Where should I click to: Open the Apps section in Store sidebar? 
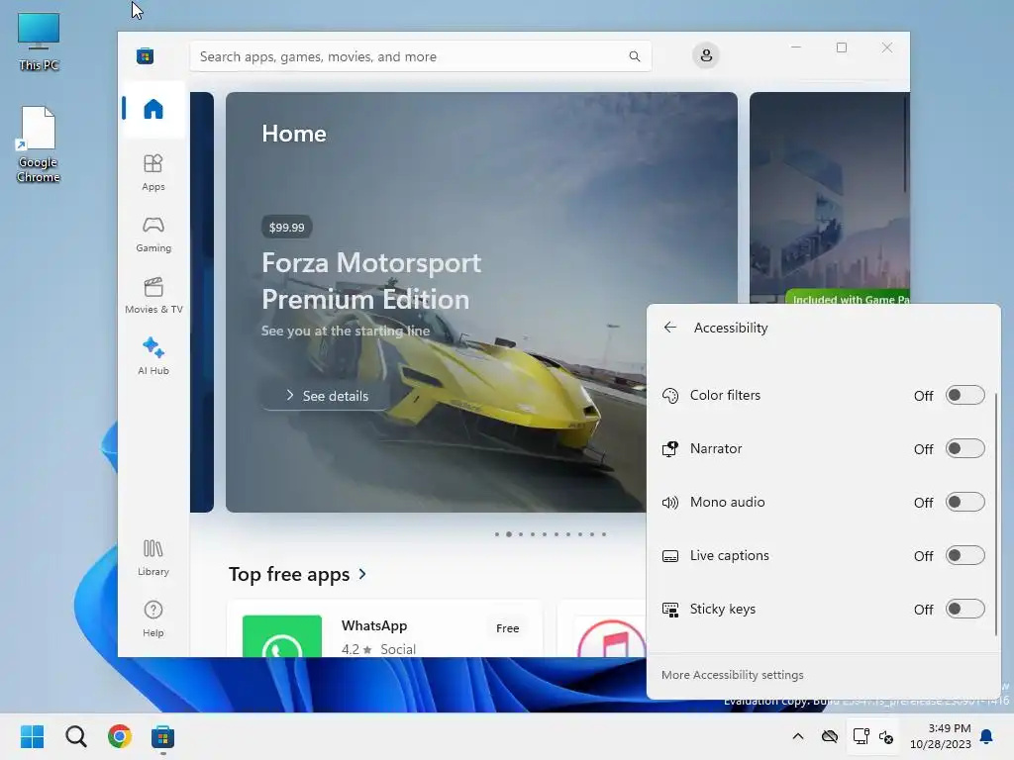point(153,172)
